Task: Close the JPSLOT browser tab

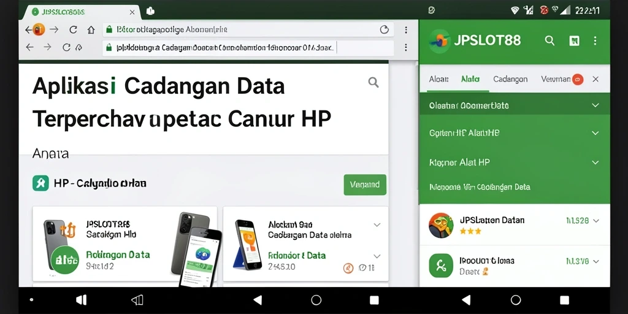Action: 132,12
